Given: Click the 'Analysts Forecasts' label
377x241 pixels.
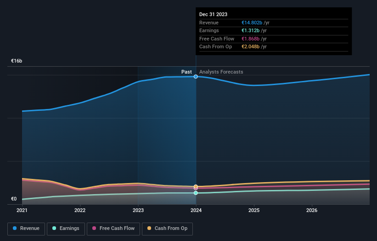Looking at the screenshot, I should [x=221, y=72].
